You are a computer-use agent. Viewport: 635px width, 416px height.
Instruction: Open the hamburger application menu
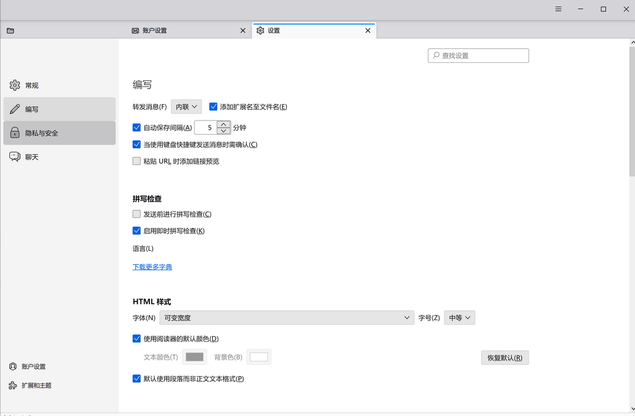pos(558,9)
